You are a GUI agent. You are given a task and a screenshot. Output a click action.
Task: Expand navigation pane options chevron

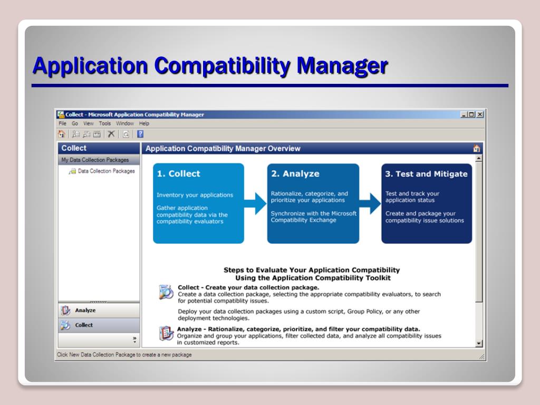point(134,340)
